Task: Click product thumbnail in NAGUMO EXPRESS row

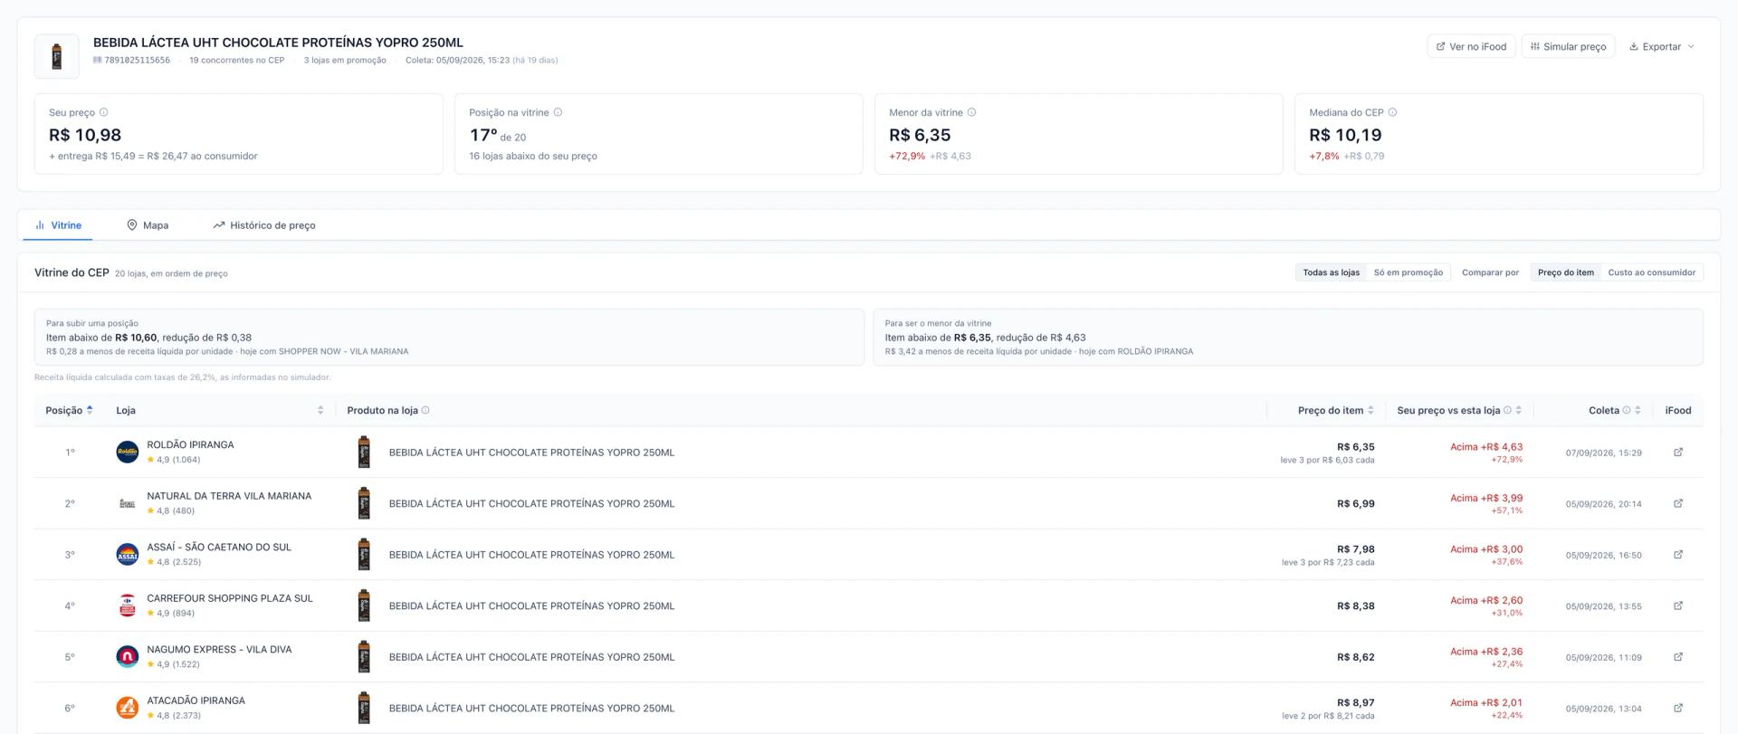Action: [x=364, y=657]
